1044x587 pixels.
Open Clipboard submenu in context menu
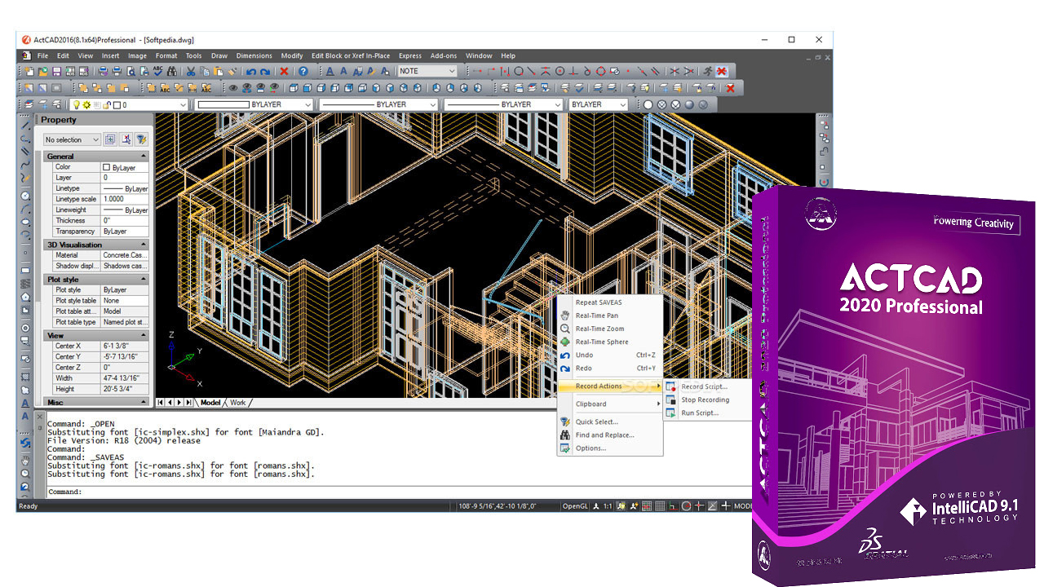[610, 404]
